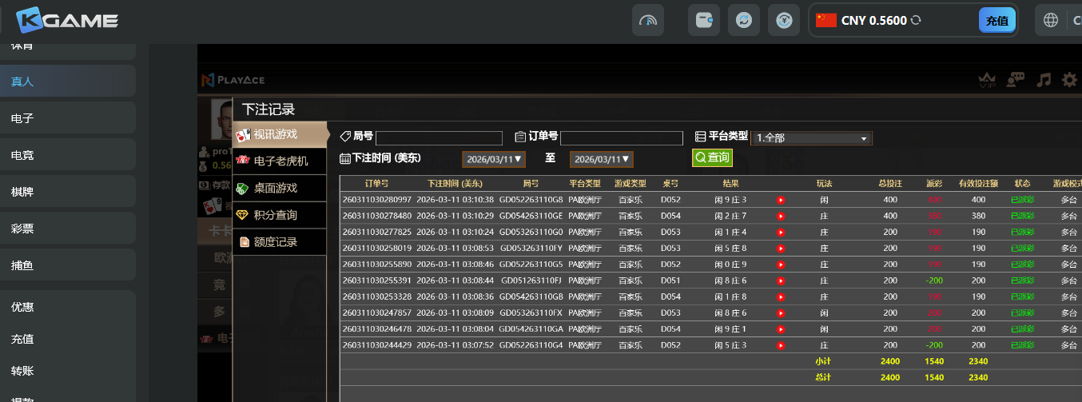Switch to the 电子老虎机 tab
Viewport: 1082px width, 402px height.
(x=280, y=161)
